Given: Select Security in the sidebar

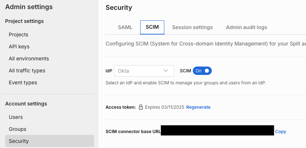Looking at the screenshot, I should click(19, 141).
